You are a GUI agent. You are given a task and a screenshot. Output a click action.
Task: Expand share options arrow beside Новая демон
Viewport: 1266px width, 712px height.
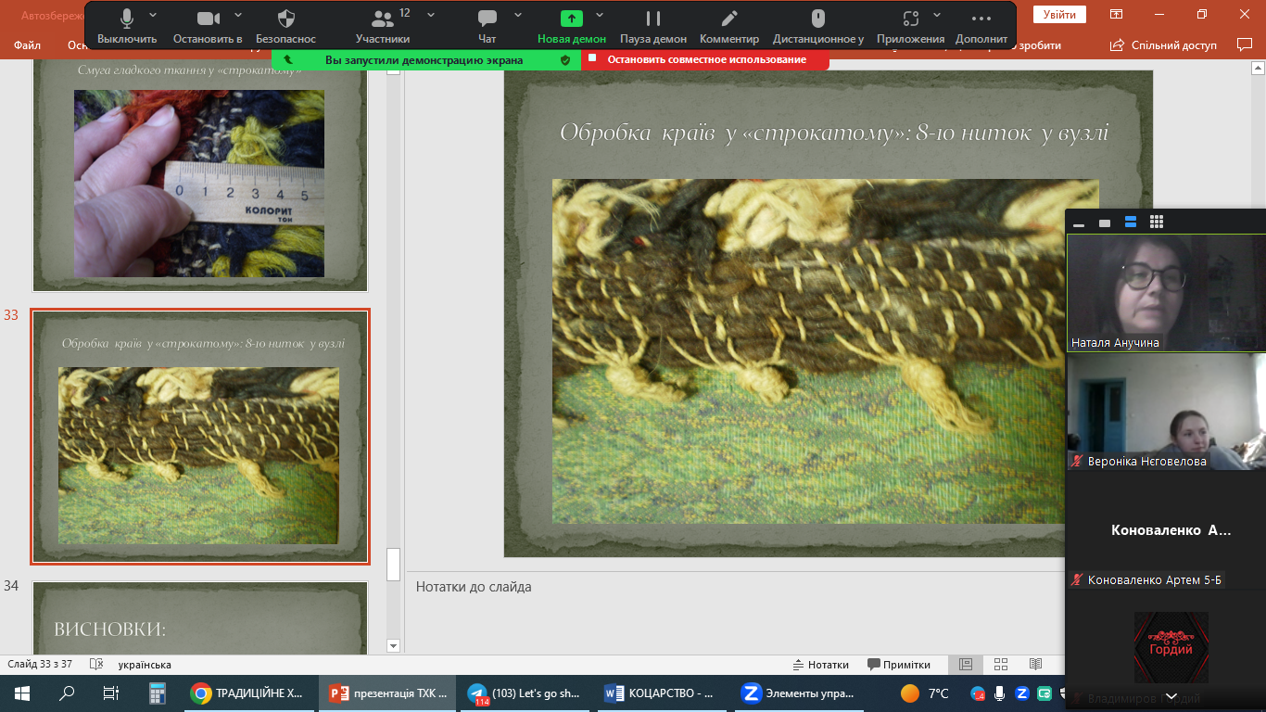[x=600, y=15]
